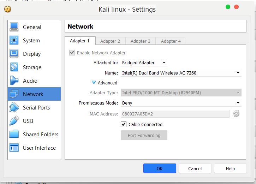
Task: Click the Adapter Type label
Action: point(104,93)
